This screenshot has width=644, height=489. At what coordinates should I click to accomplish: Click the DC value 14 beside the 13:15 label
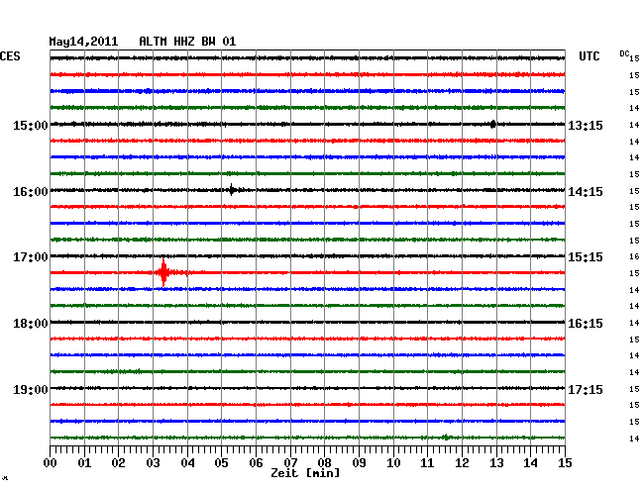click(634, 125)
